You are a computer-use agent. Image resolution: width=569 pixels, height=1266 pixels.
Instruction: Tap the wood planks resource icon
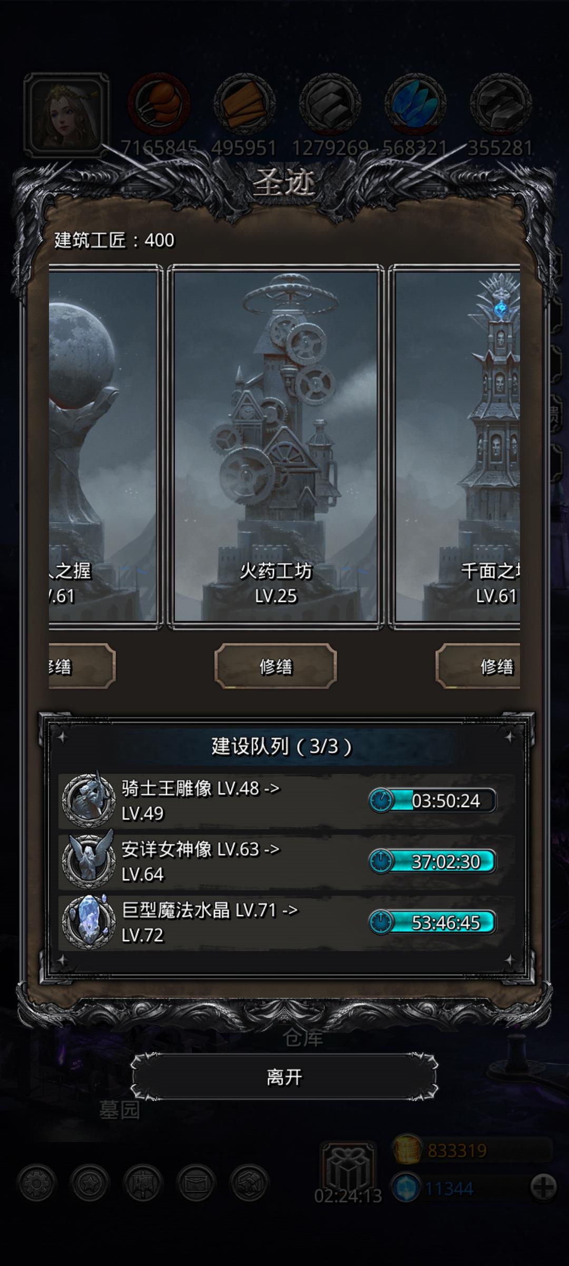[244, 103]
